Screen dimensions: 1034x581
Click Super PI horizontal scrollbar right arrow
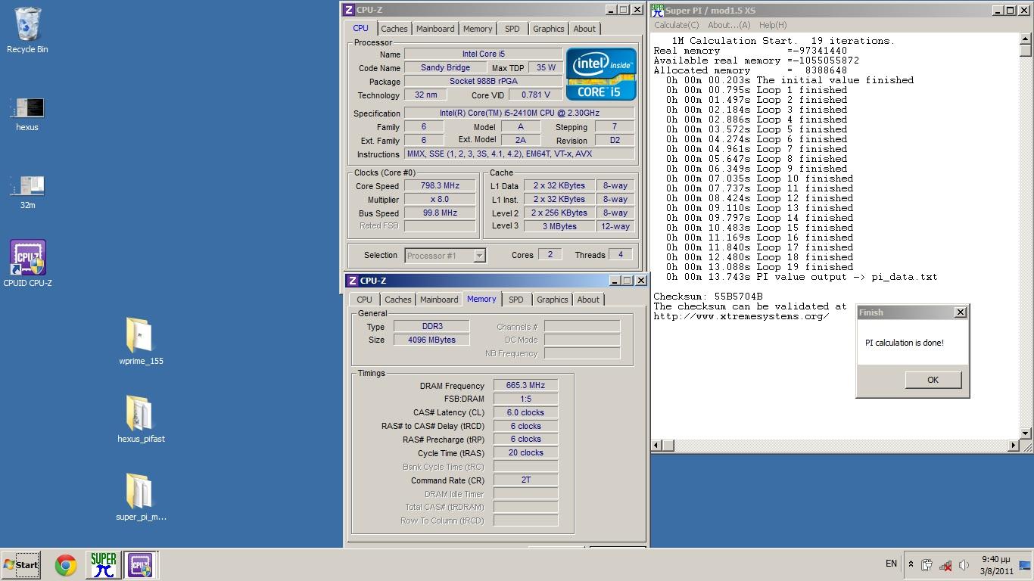(x=1014, y=446)
